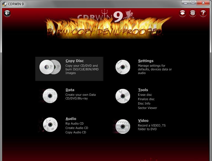Click 'Copy your CD/DVD and burn' description
Image resolution: width=212 pixels, height=161 pixels.
(82, 69)
